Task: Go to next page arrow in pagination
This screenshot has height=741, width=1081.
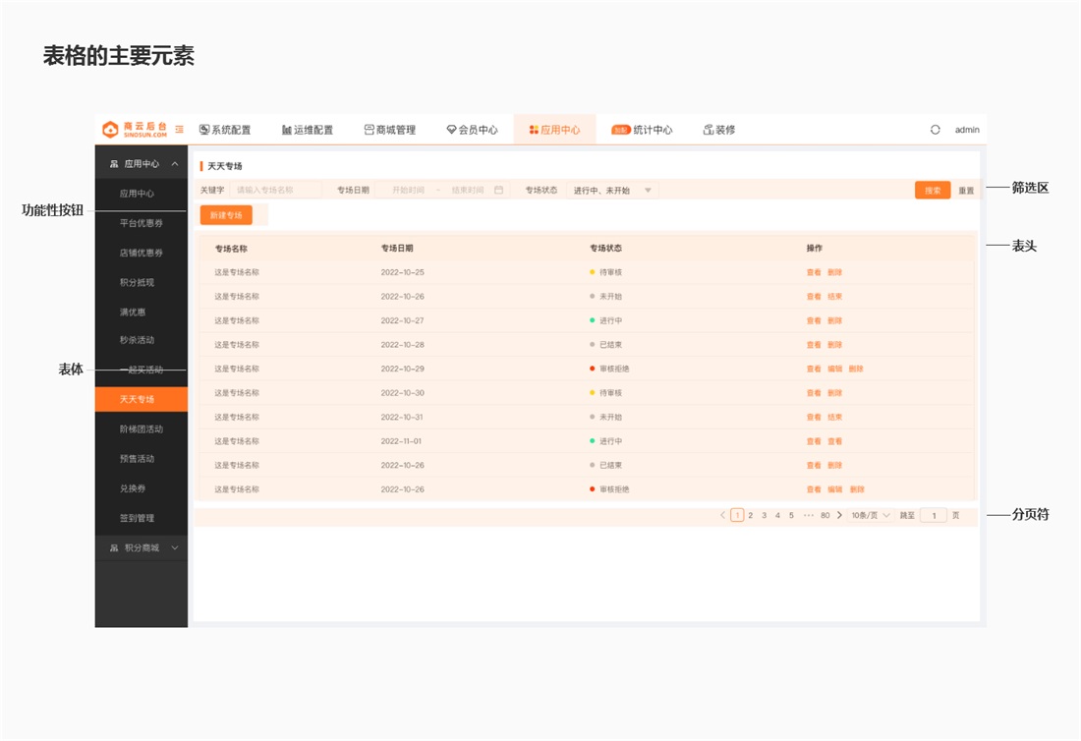Action: pyautogui.click(x=839, y=515)
